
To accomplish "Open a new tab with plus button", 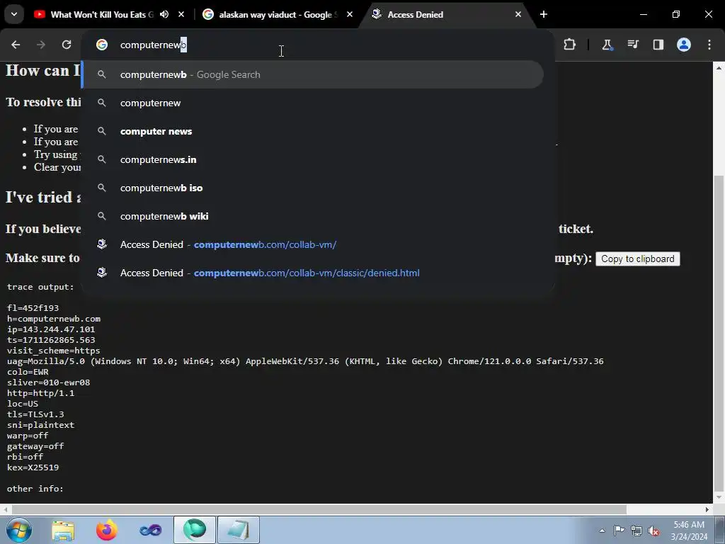I will click(x=544, y=14).
